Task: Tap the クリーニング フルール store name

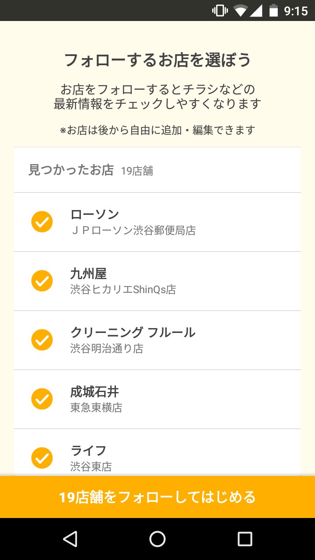Action: (133, 332)
